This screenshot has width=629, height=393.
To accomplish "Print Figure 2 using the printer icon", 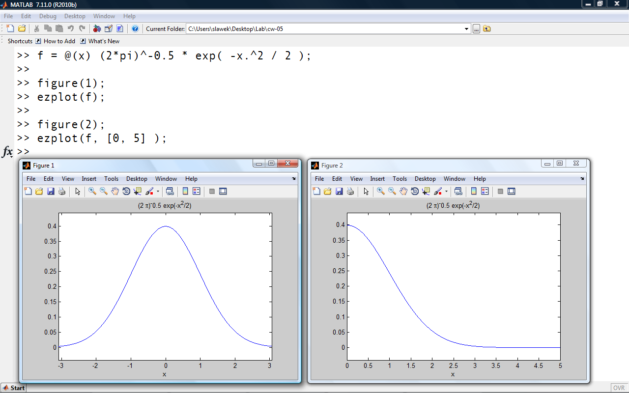I will [x=350, y=192].
